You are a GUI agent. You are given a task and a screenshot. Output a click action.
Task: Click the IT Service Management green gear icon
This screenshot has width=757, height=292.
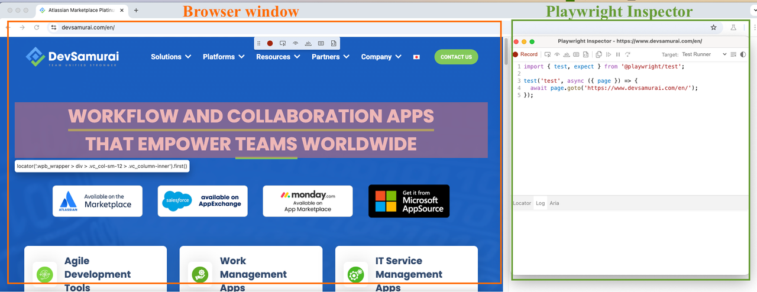tap(355, 274)
